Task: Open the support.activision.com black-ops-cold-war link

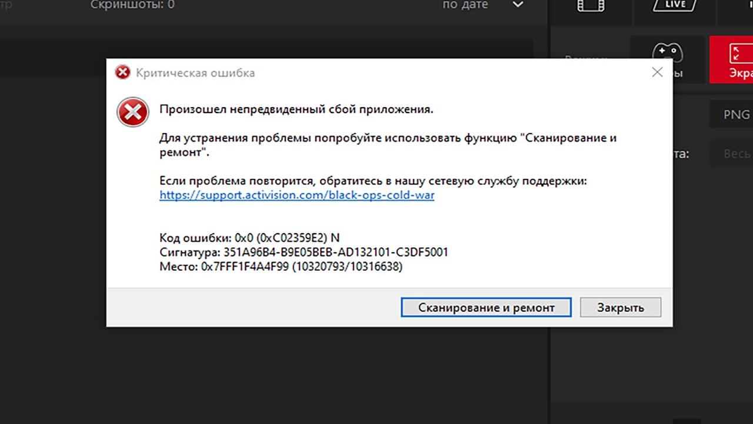Action: 297,195
